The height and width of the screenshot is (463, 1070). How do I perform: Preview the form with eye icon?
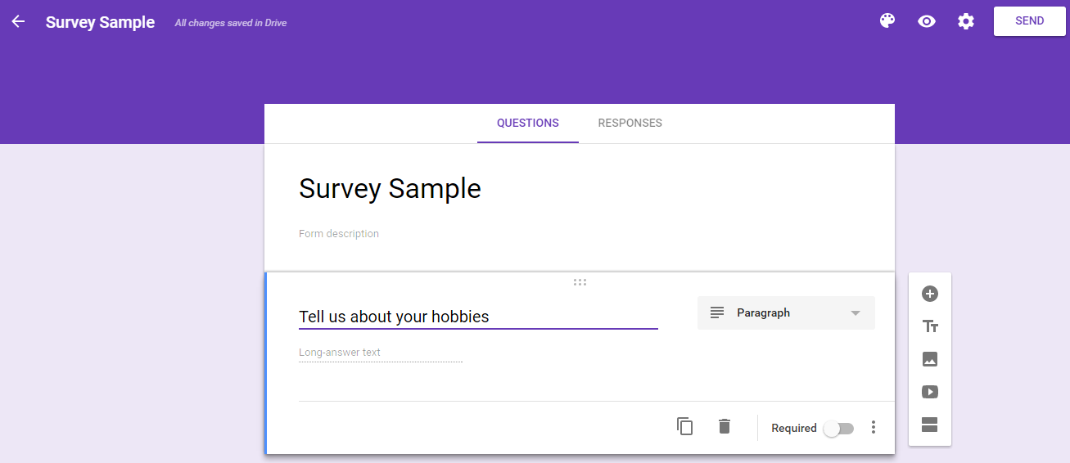[927, 21]
